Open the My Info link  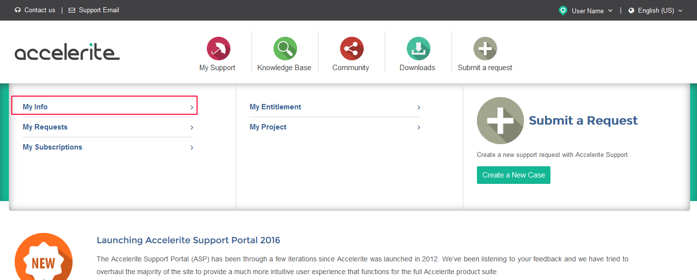coord(35,107)
